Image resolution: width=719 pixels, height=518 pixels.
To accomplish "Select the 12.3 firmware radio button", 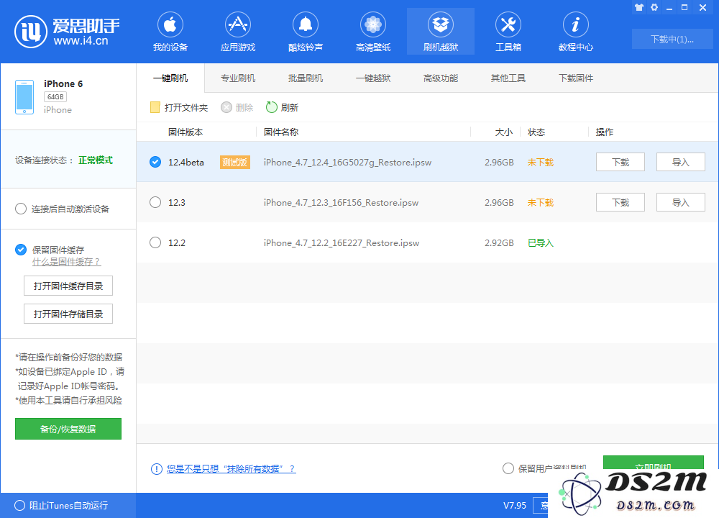I will (x=155, y=202).
